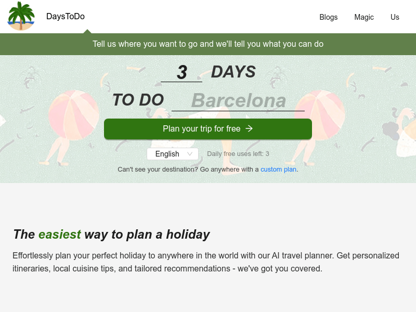The image size is (416, 312).
Task: Open the custom plan link
Action: (x=278, y=169)
